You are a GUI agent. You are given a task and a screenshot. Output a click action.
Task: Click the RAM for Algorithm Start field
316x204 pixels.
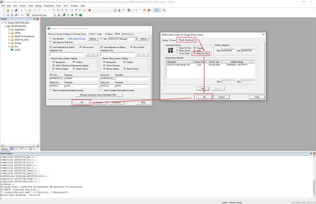228,50
